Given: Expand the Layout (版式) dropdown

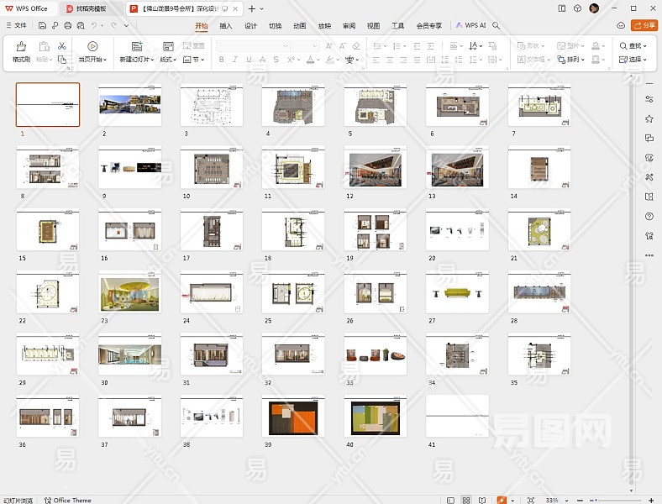Looking at the screenshot, I should point(168,60).
